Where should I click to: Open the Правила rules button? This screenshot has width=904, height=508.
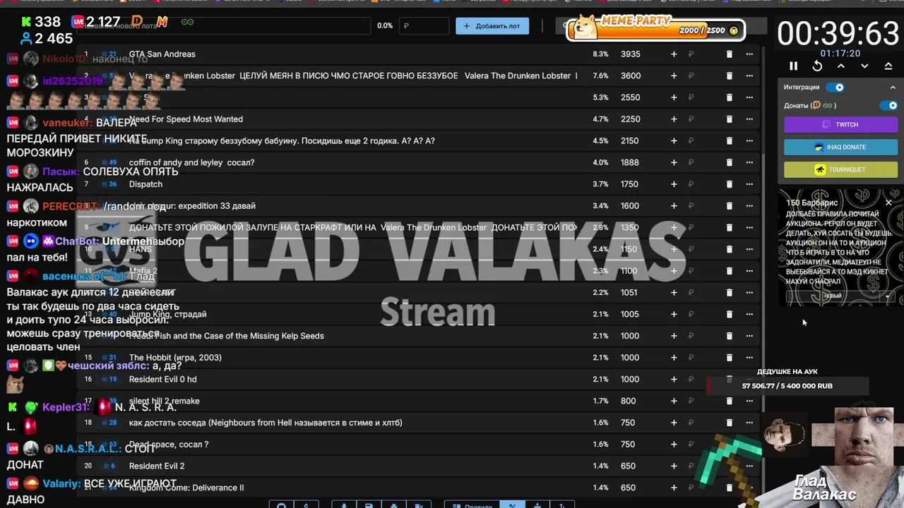click(471, 505)
